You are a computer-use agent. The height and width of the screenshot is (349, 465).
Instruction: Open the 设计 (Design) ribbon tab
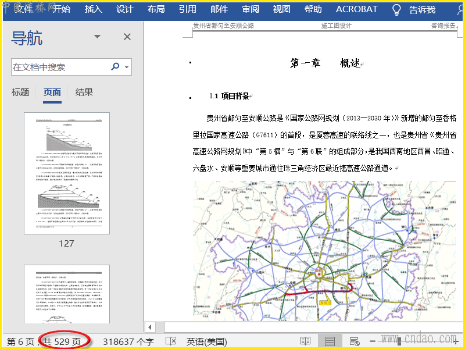coord(124,9)
